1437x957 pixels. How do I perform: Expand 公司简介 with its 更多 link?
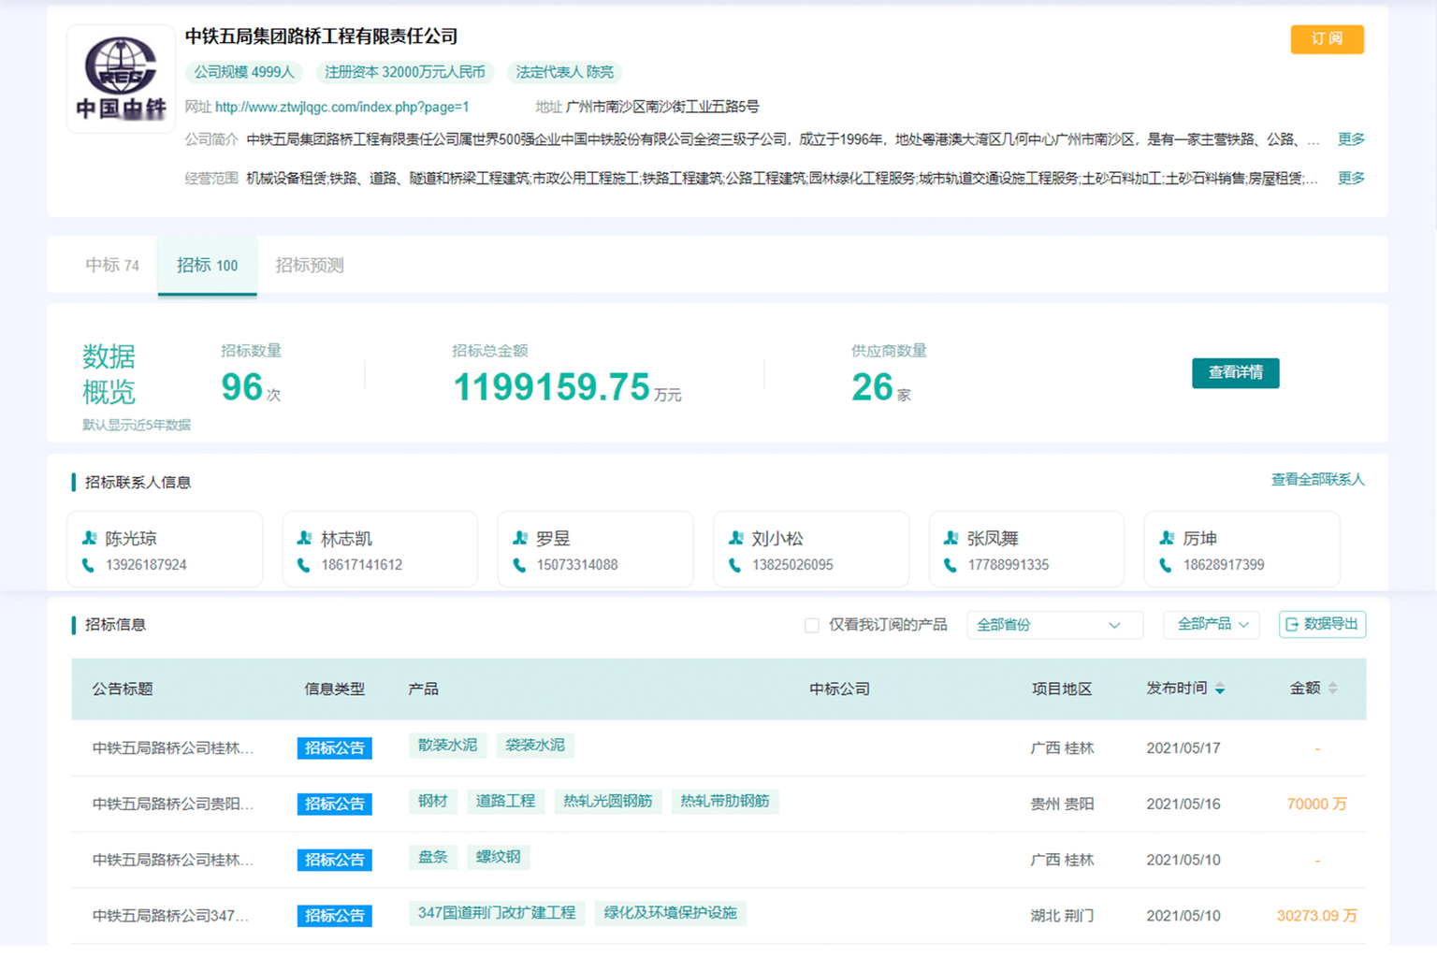1350,139
